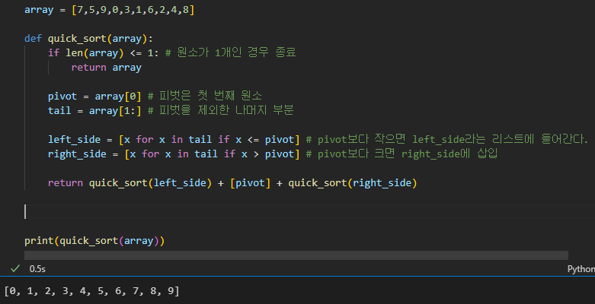
Task: Click the 'if len(array) <= 1:' statement
Action: click(x=103, y=53)
